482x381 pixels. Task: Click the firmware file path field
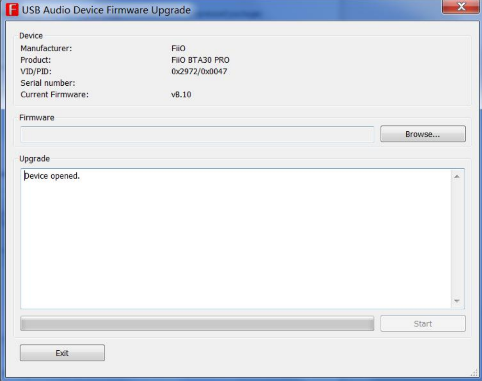(x=197, y=134)
